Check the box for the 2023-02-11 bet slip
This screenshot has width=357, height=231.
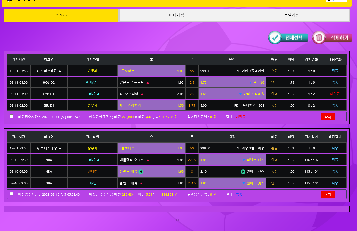click(12, 116)
